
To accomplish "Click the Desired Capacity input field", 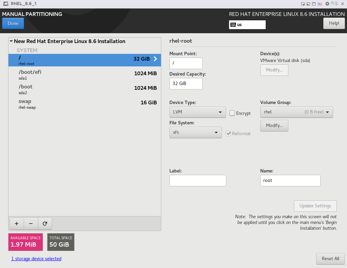I will (x=186, y=83).
